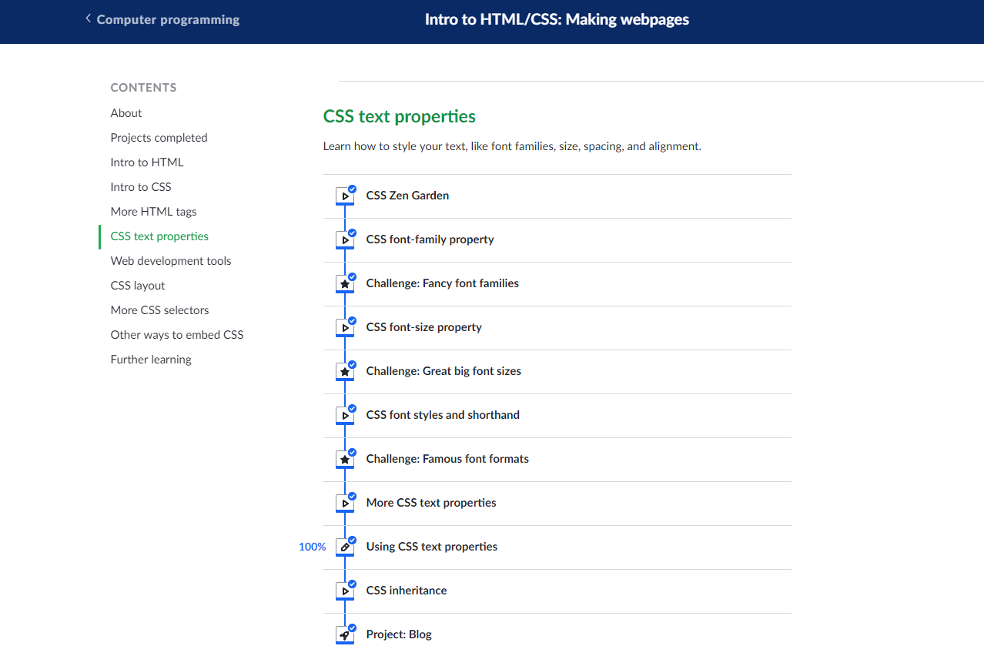The width and height of the screenshot is (984, 656).
Task: Click star icon for Challenge: Great big font sizes
Action: pos(345,372)
